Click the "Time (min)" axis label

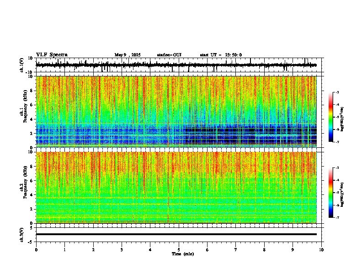(x=183, y=254)
